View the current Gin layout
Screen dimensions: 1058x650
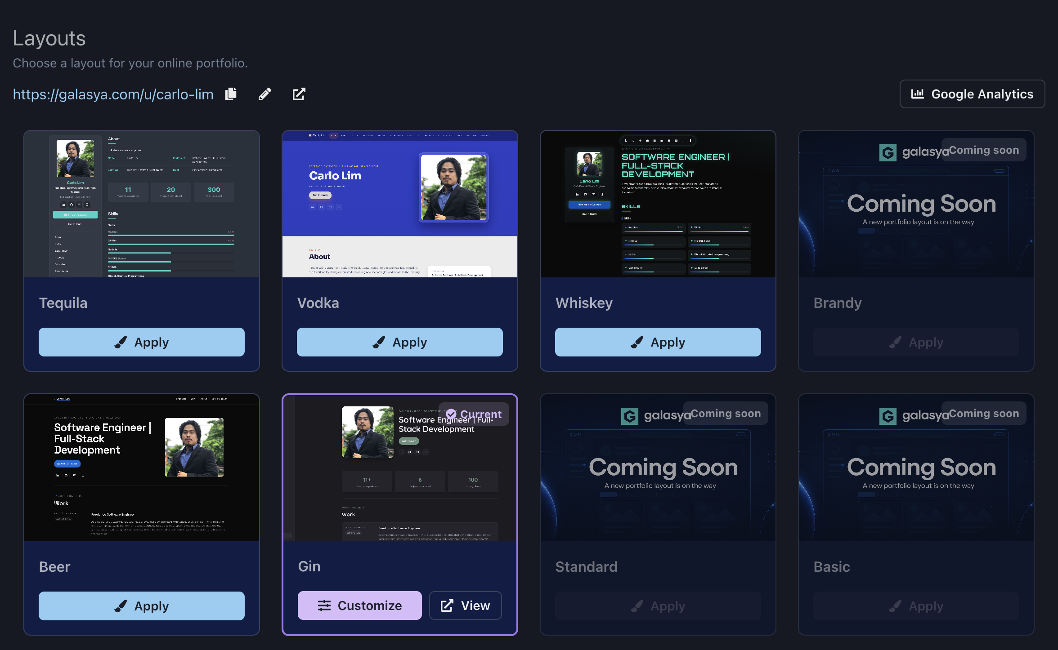pyautogui.click(x=466, y=605)
